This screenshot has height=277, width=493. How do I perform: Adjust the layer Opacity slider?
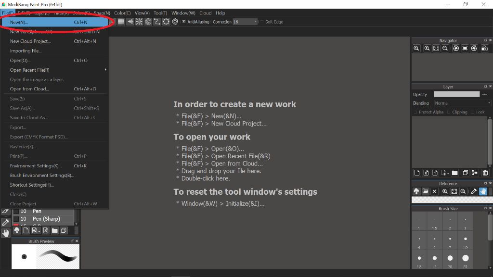457,94
